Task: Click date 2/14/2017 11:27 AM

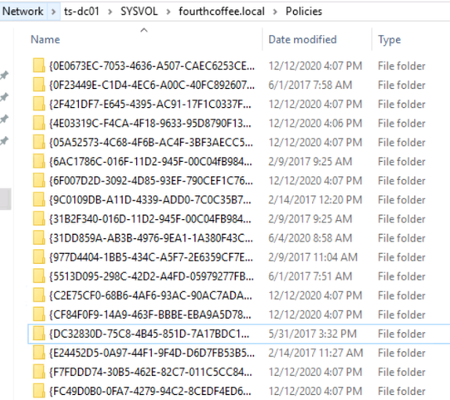Action: pyautogui.click(x=315, y=353)
